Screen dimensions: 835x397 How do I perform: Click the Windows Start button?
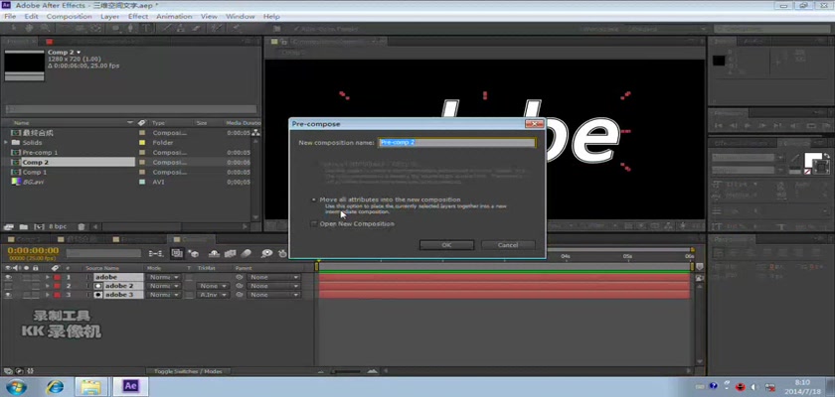pyautogui.click(x=15, y=386)
